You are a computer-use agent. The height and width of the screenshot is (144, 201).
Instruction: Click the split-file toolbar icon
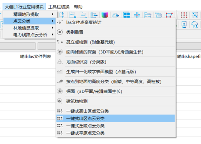[62, 15]
